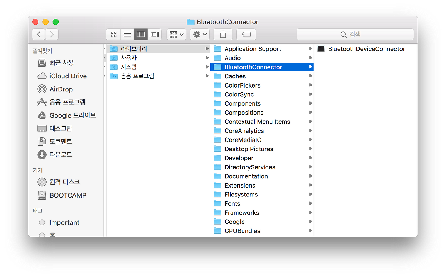This screenshot has height=277, width=446.
Task: Click the green zoom window button
Action: point(56,22)
